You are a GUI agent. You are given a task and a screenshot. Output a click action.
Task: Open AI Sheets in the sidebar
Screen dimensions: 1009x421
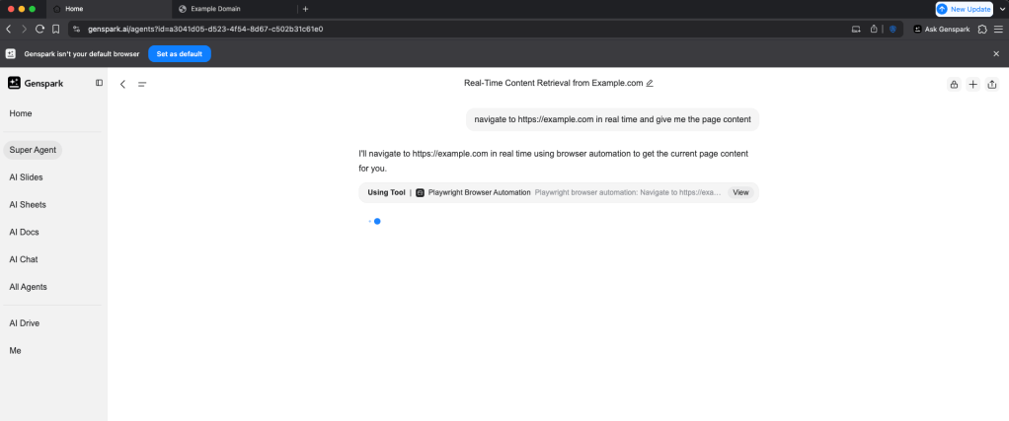(28, 204)
